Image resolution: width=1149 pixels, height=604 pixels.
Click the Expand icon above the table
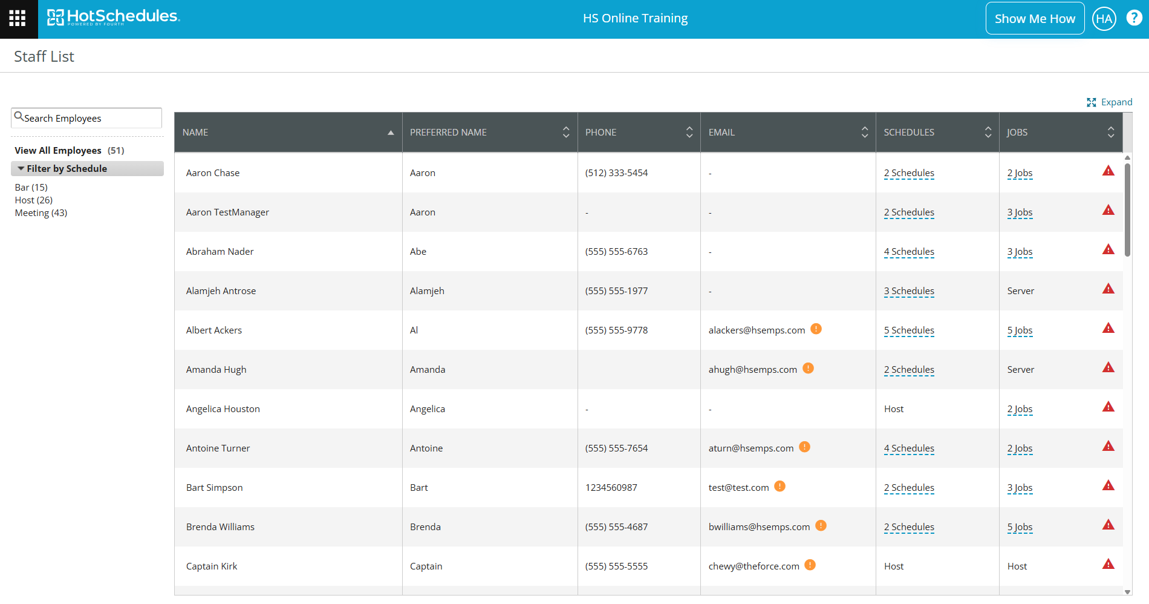pos(1091,102)
